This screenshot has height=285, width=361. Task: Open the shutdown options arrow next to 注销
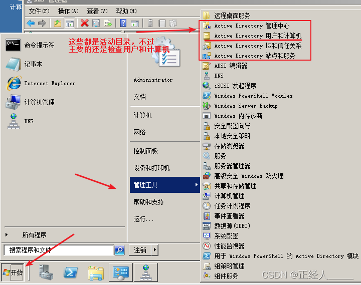155,249
